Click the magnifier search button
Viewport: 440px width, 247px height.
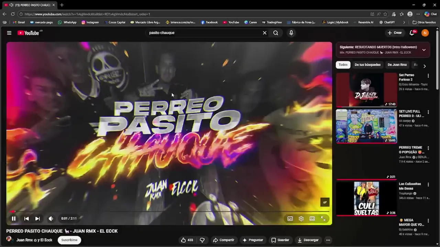(x=276, y=33)
